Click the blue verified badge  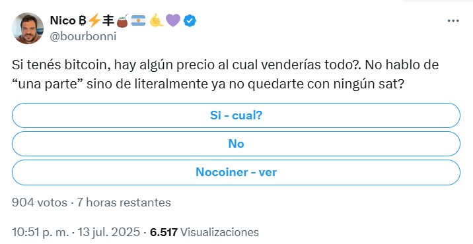tap(190, 21)
